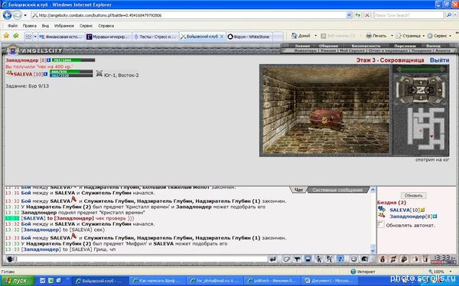
Task: Expand the Quick Tabs list dropdown arrow
Action: pyautogui.click(x=35, y=37)
